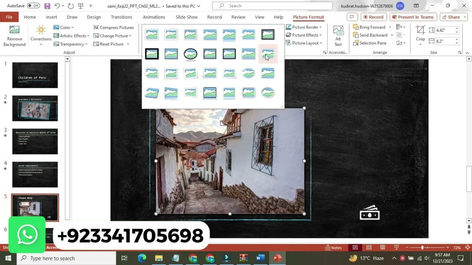Image resolution: width=472 pixels, height=265 pixels.
Task: Open the Color dropdown
Action: click(63, 28)
